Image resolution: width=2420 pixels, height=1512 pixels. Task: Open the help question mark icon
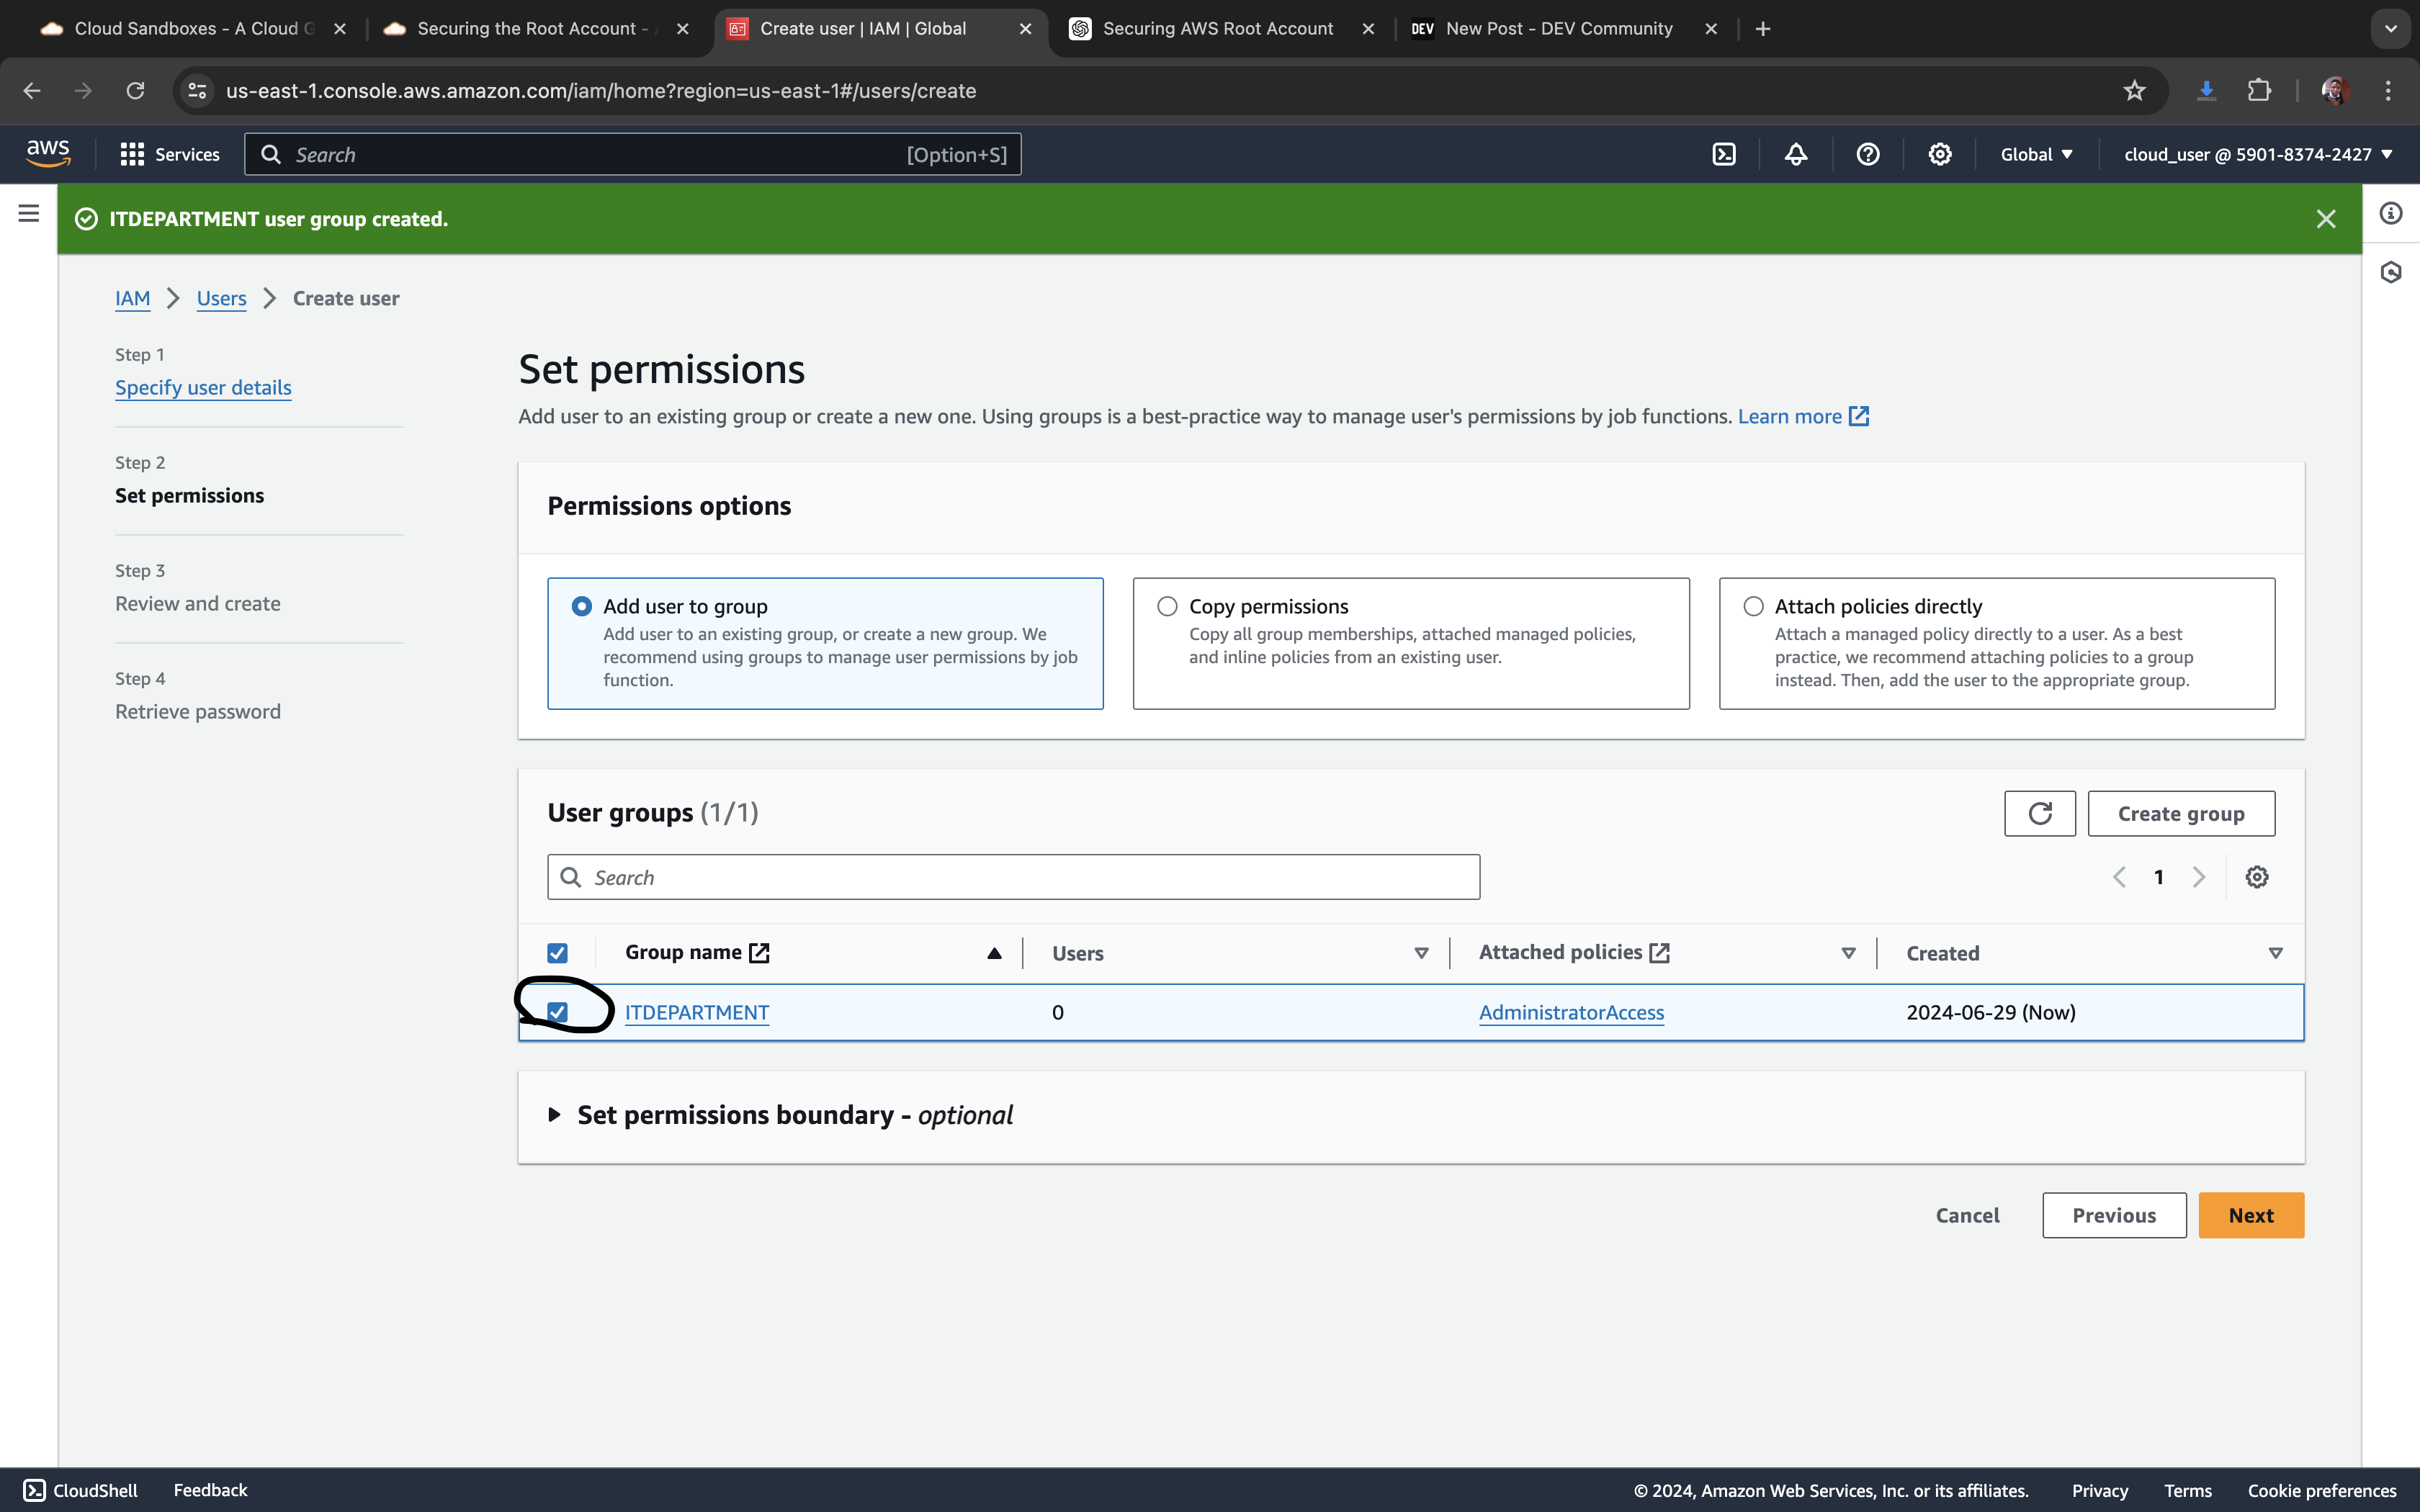tap(1867, 154)
